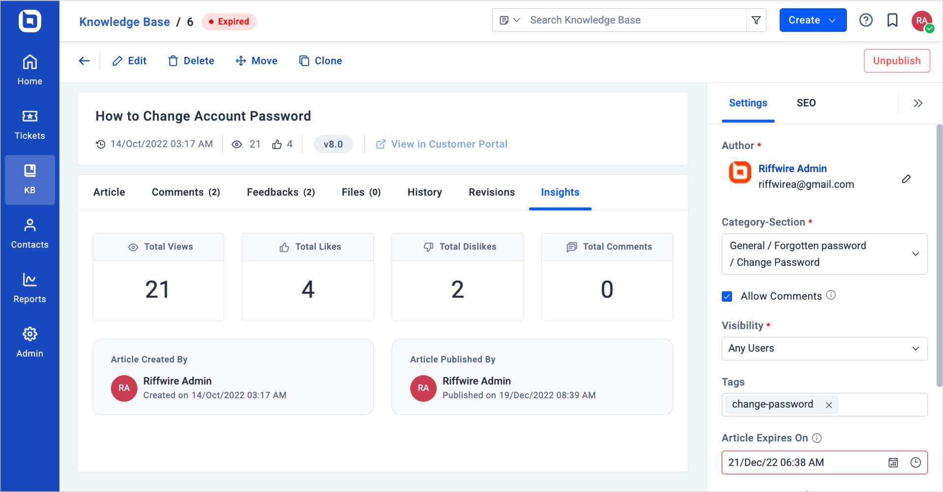Click the views eye icon beside 21

(236, 144)
